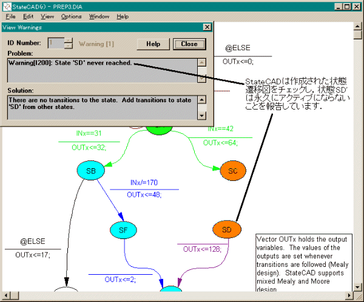Select the SB state bubble
The width and height of the screenshot is (364, 302).
pos(91,171)
